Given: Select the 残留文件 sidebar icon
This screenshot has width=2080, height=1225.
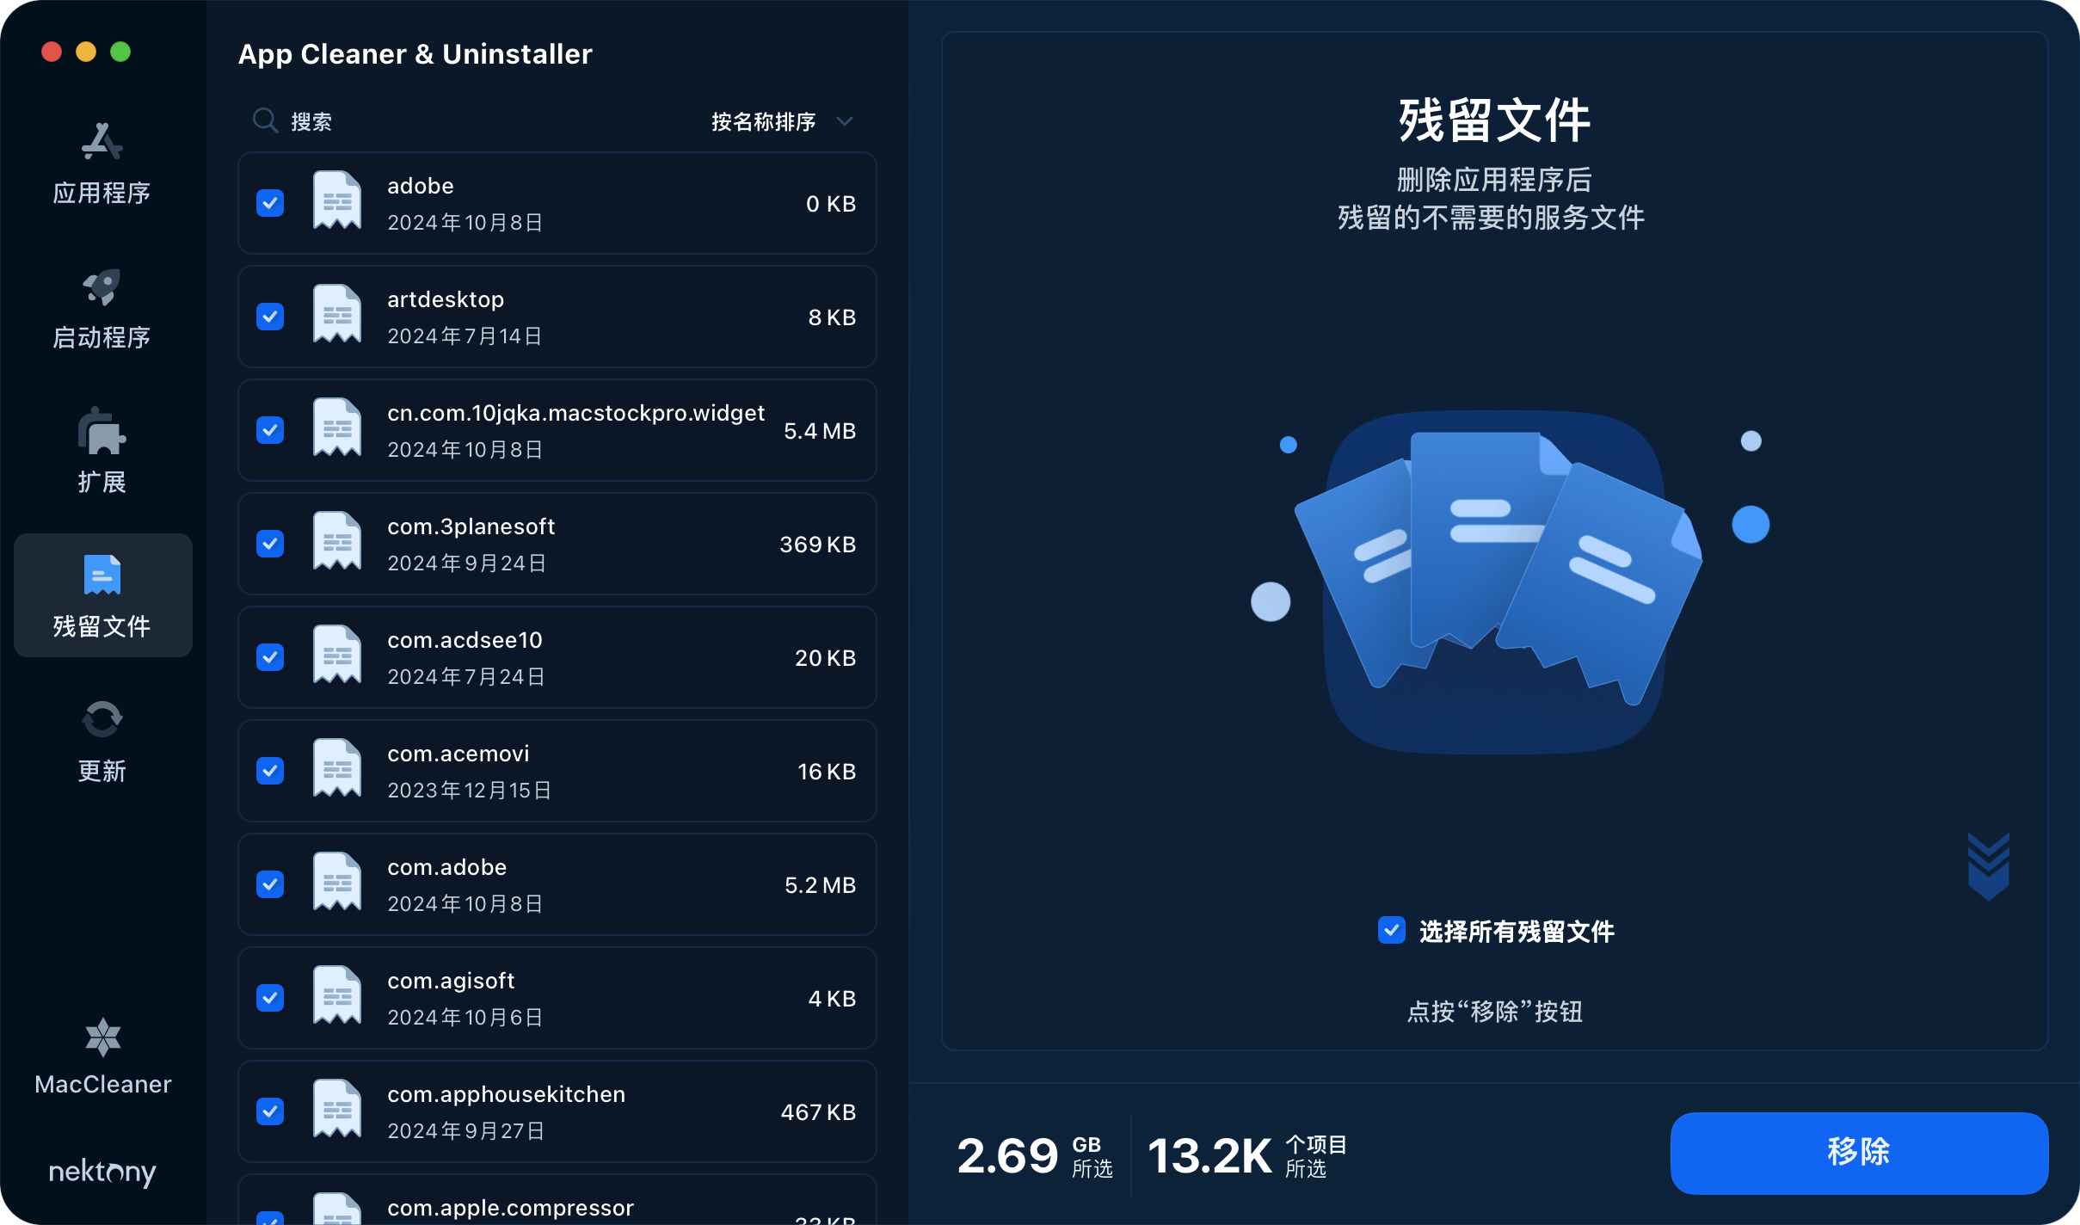Looking at the screenshot, I should 102,575.
